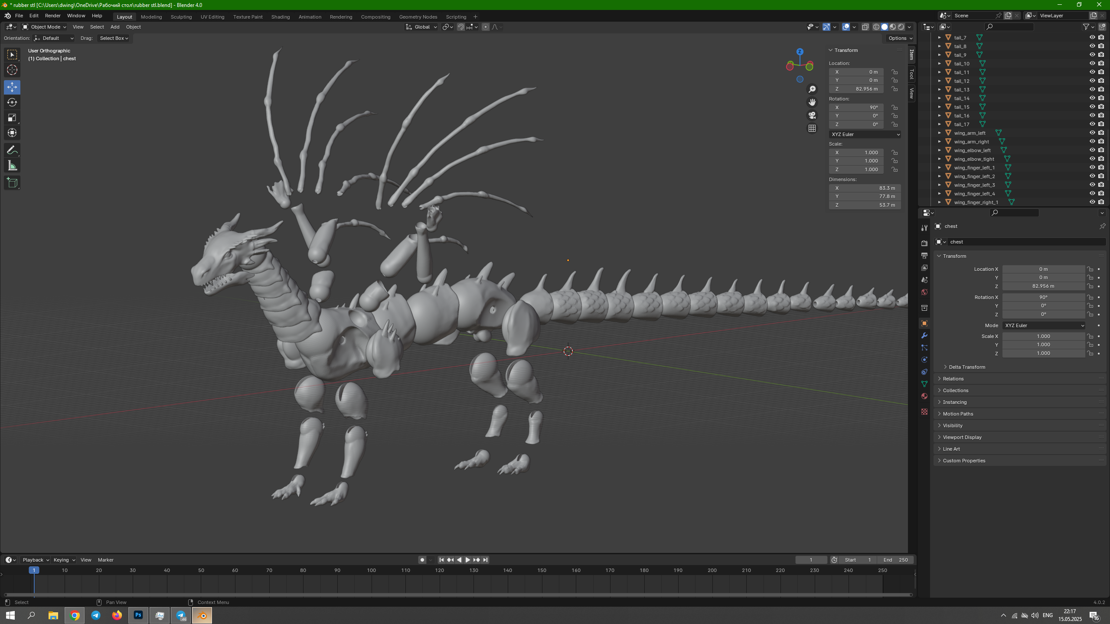
Task: Hide wing_arm_left with its eye icon
Action: point(1092,133)
